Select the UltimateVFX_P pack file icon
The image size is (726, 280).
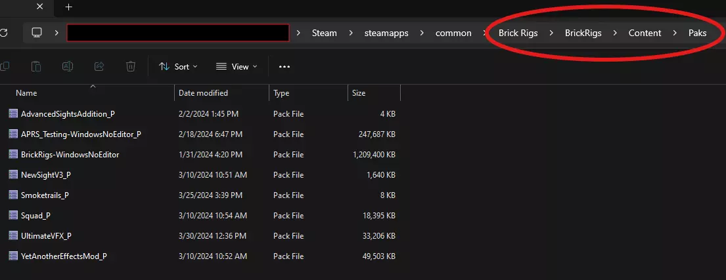pyautogui.click(x=14, y=235)
